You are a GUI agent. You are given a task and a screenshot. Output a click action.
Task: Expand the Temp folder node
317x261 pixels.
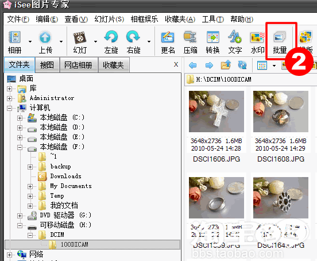tap(30, 196)
